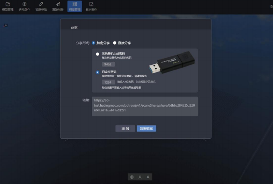
Task: Click the custom password field showing 1234
Action: 109,82
